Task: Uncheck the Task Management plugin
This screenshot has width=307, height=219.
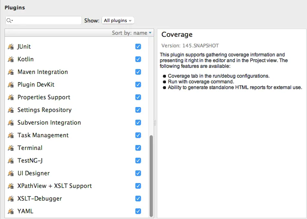Action: pos(138,135)
